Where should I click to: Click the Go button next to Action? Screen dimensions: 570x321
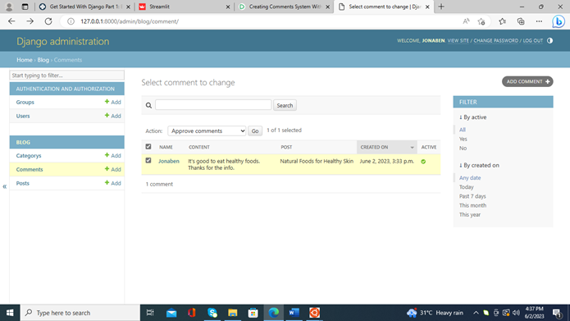point(255,131)
